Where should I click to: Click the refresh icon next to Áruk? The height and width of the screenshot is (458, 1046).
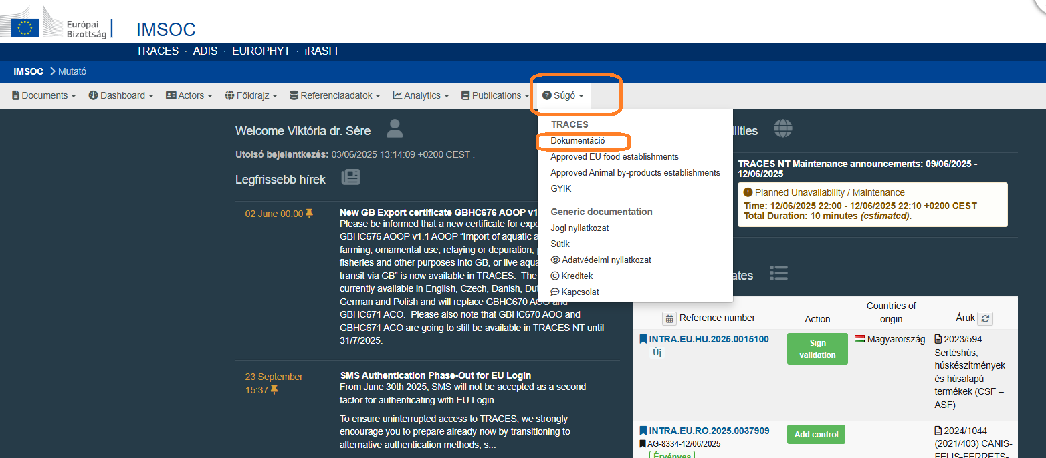[984, 319]
